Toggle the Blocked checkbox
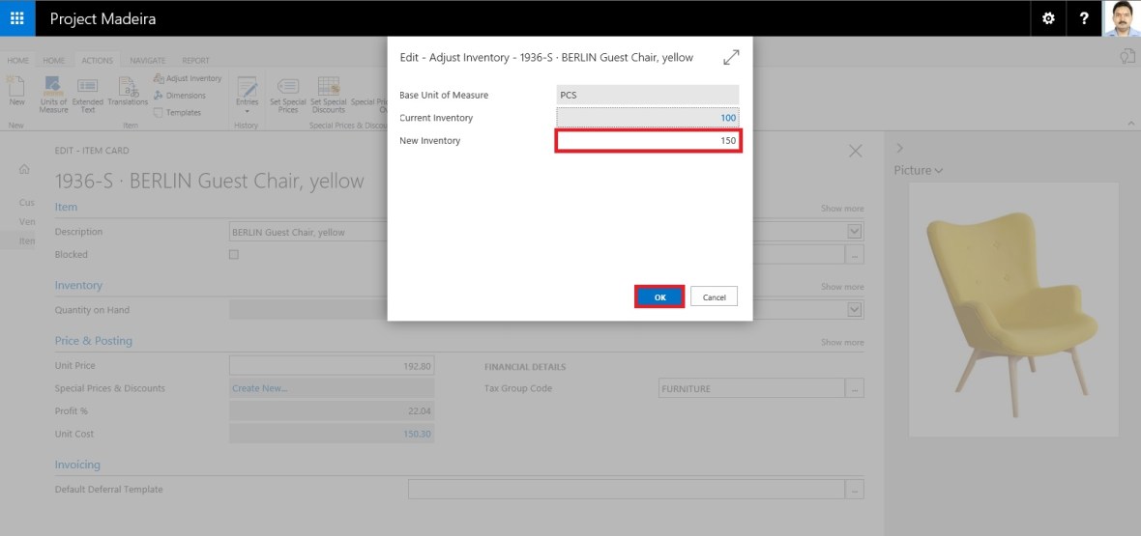The height and width of the screenshot is (536, 1141). (x=233, y=255)
